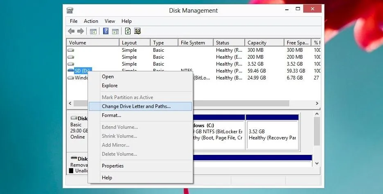
Task: Select the 200 MB volume's drive icon
Action: [x=71, y=57]
